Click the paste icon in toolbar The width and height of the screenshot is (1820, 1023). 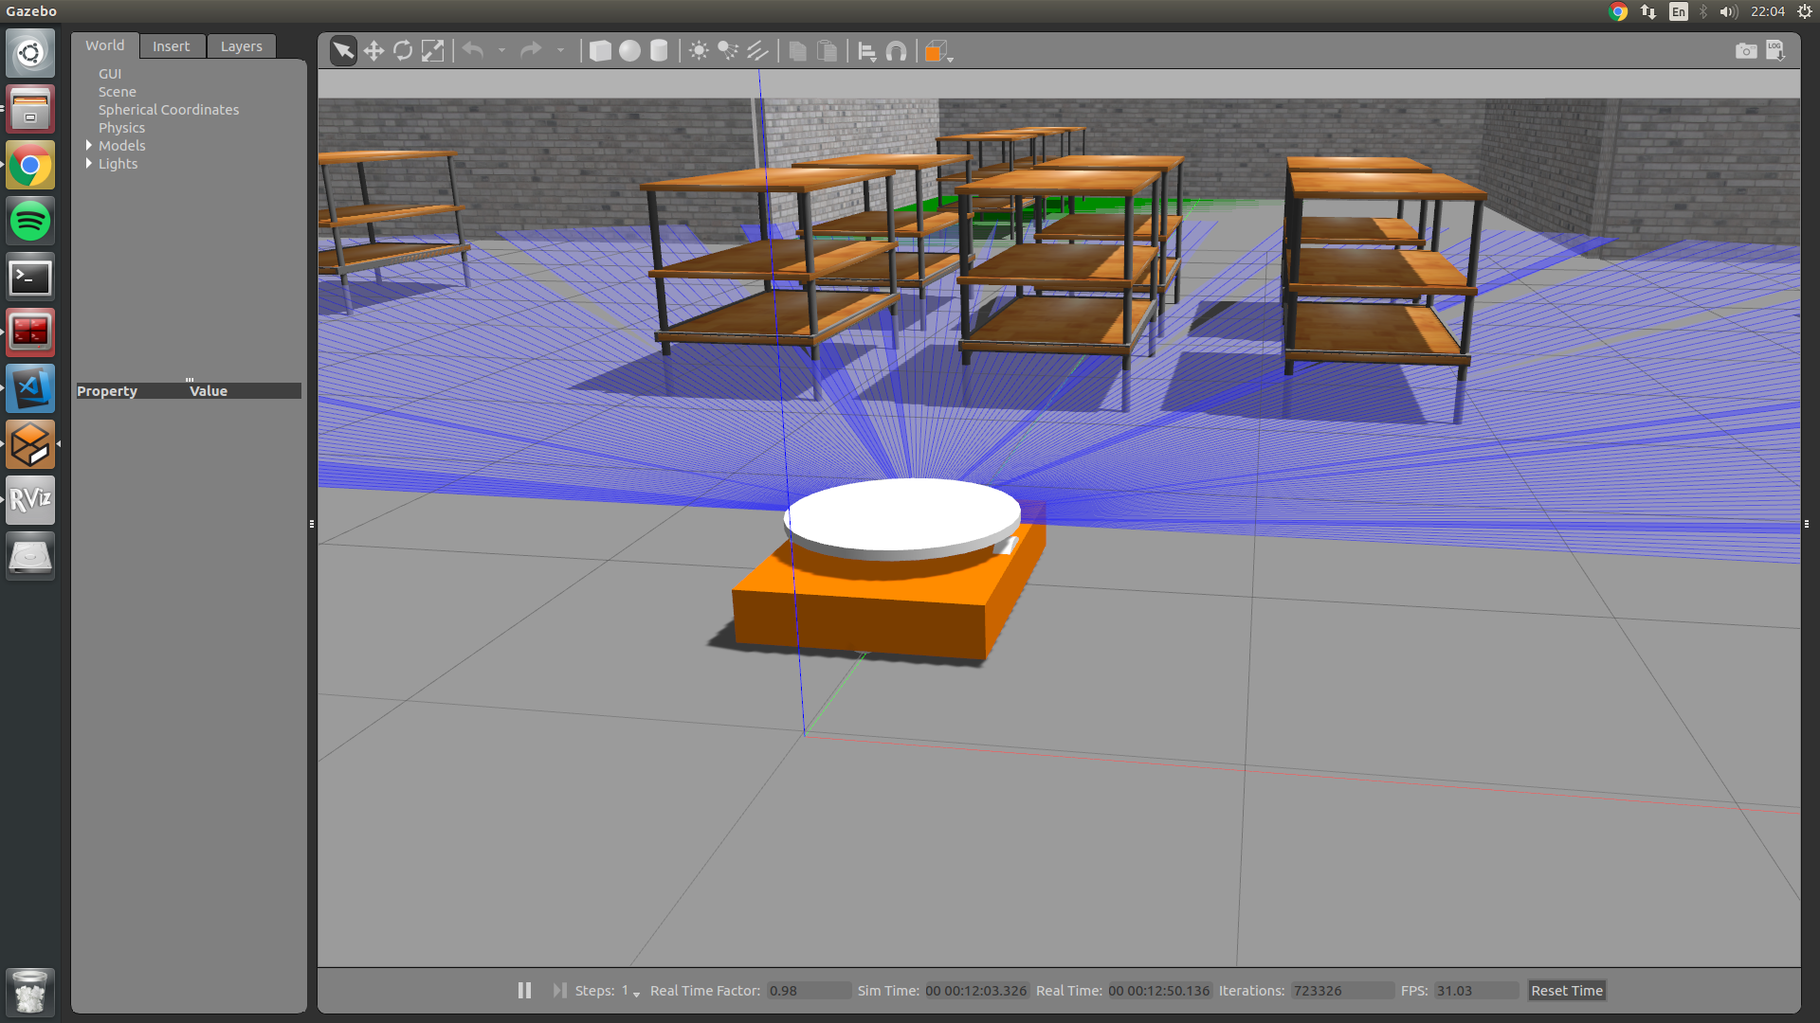click(827, 51)
